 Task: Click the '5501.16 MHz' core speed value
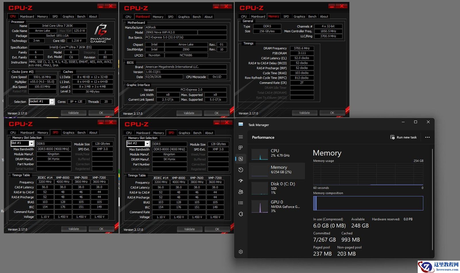(42, 77)
